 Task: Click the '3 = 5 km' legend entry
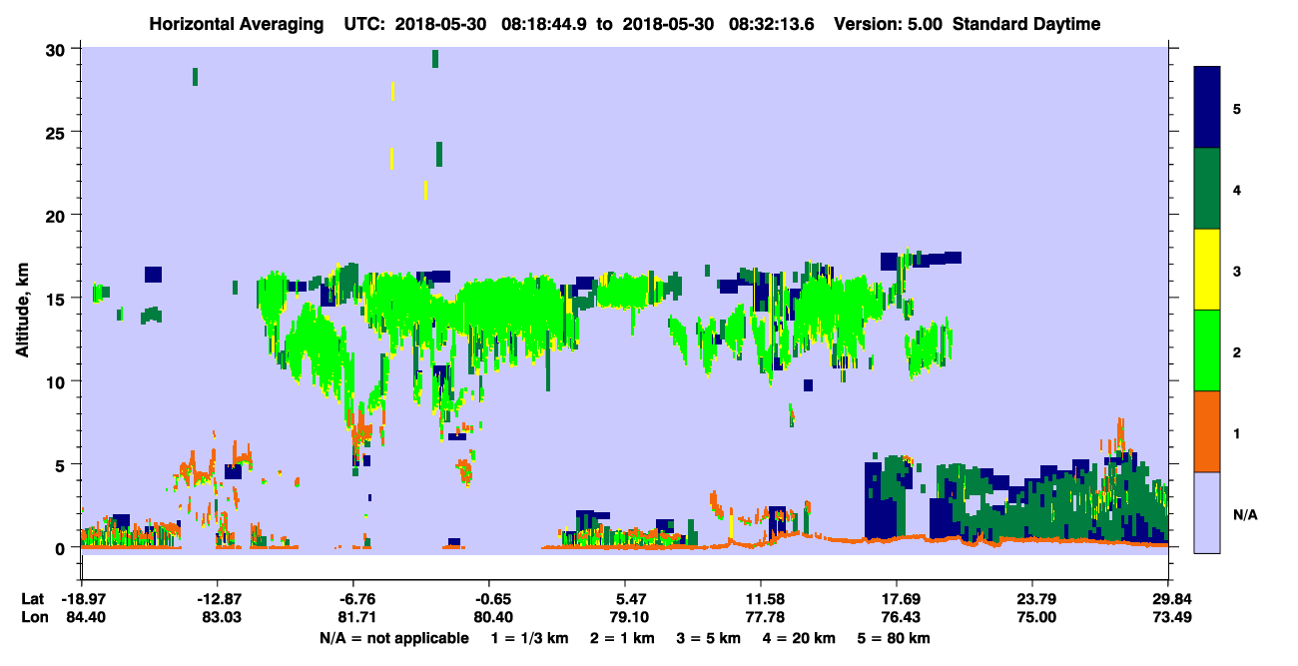pos(709,638)
